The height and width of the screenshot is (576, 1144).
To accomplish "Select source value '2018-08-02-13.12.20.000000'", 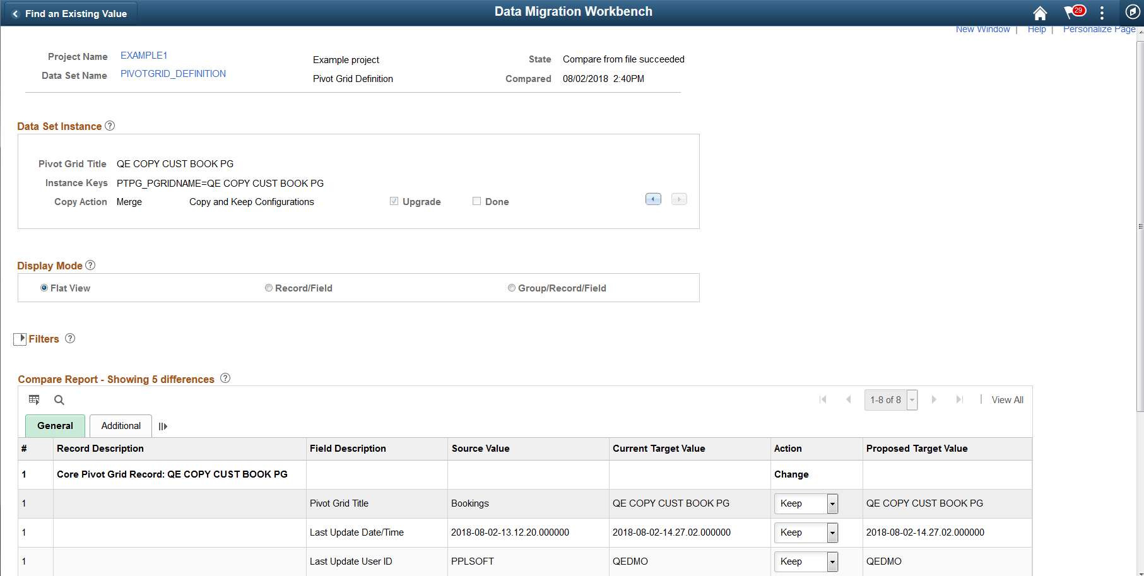I will coord(510,532).
